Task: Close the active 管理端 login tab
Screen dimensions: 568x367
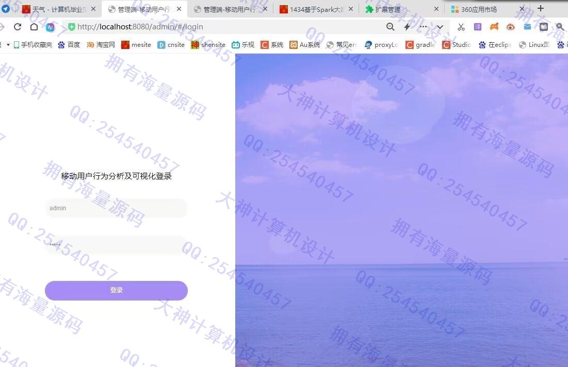Action: pos(179,9)
